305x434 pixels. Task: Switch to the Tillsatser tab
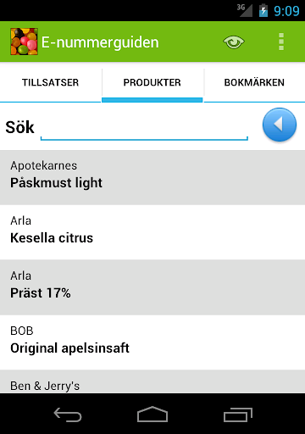pos(51,82)
